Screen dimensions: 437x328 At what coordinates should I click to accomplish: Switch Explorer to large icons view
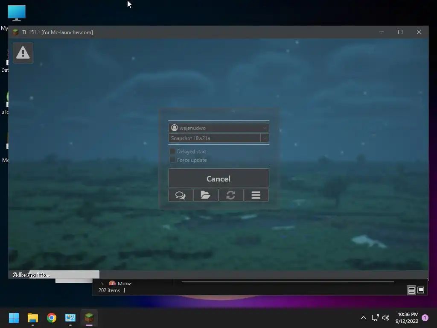point(421,290)
